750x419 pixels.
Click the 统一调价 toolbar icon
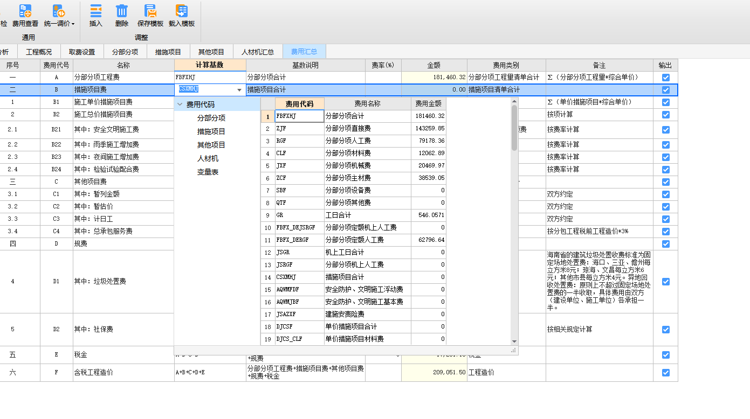pyautogui.click(x=58, y=11)
